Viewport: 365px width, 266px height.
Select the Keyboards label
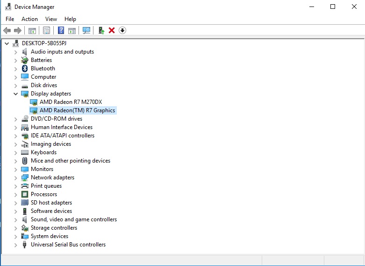point(43,152)
